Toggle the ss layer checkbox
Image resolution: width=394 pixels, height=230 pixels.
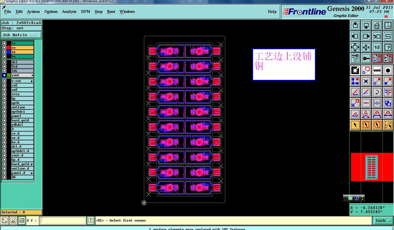coord(4,52)
